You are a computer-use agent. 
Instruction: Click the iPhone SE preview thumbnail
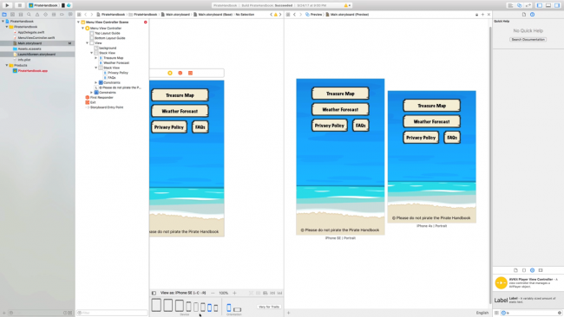[x=340, y=157]
